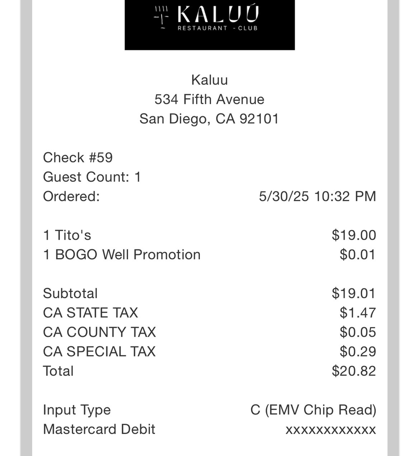Click the masked card number xxxxxxxxxxxx
The width and height of the screenshot is (420, 456).
(x=331, y=429)
